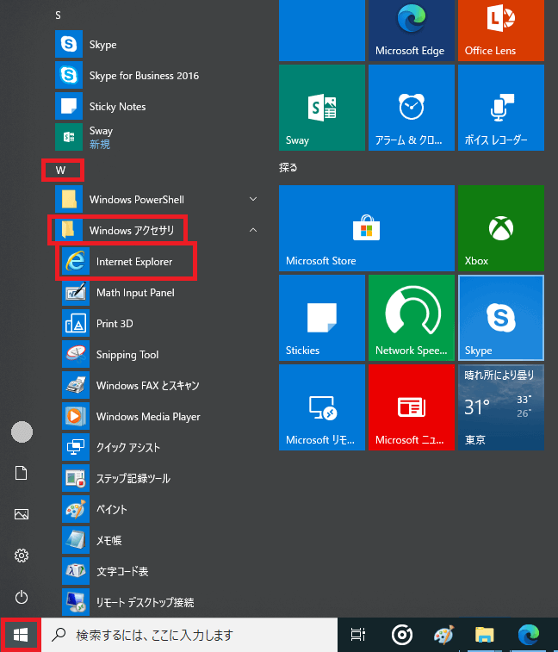
Task: Click the blank blue tile beside Microsoft Edge
Action: click(322, 30)
